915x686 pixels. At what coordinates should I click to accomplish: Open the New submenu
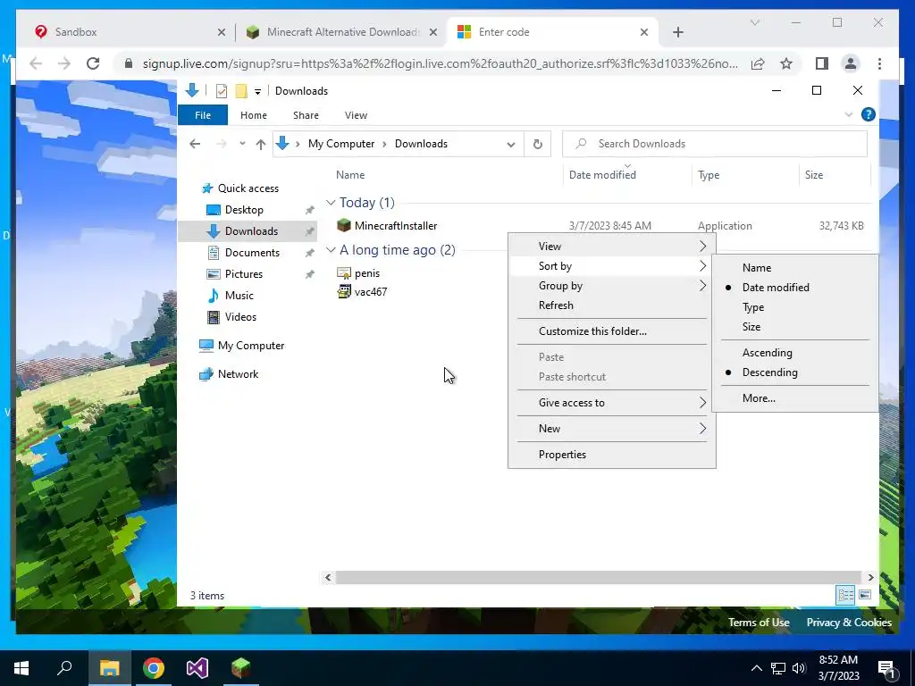pyautogui.click(x=611, y=429)
